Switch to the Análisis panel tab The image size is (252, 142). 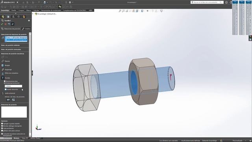26,29
